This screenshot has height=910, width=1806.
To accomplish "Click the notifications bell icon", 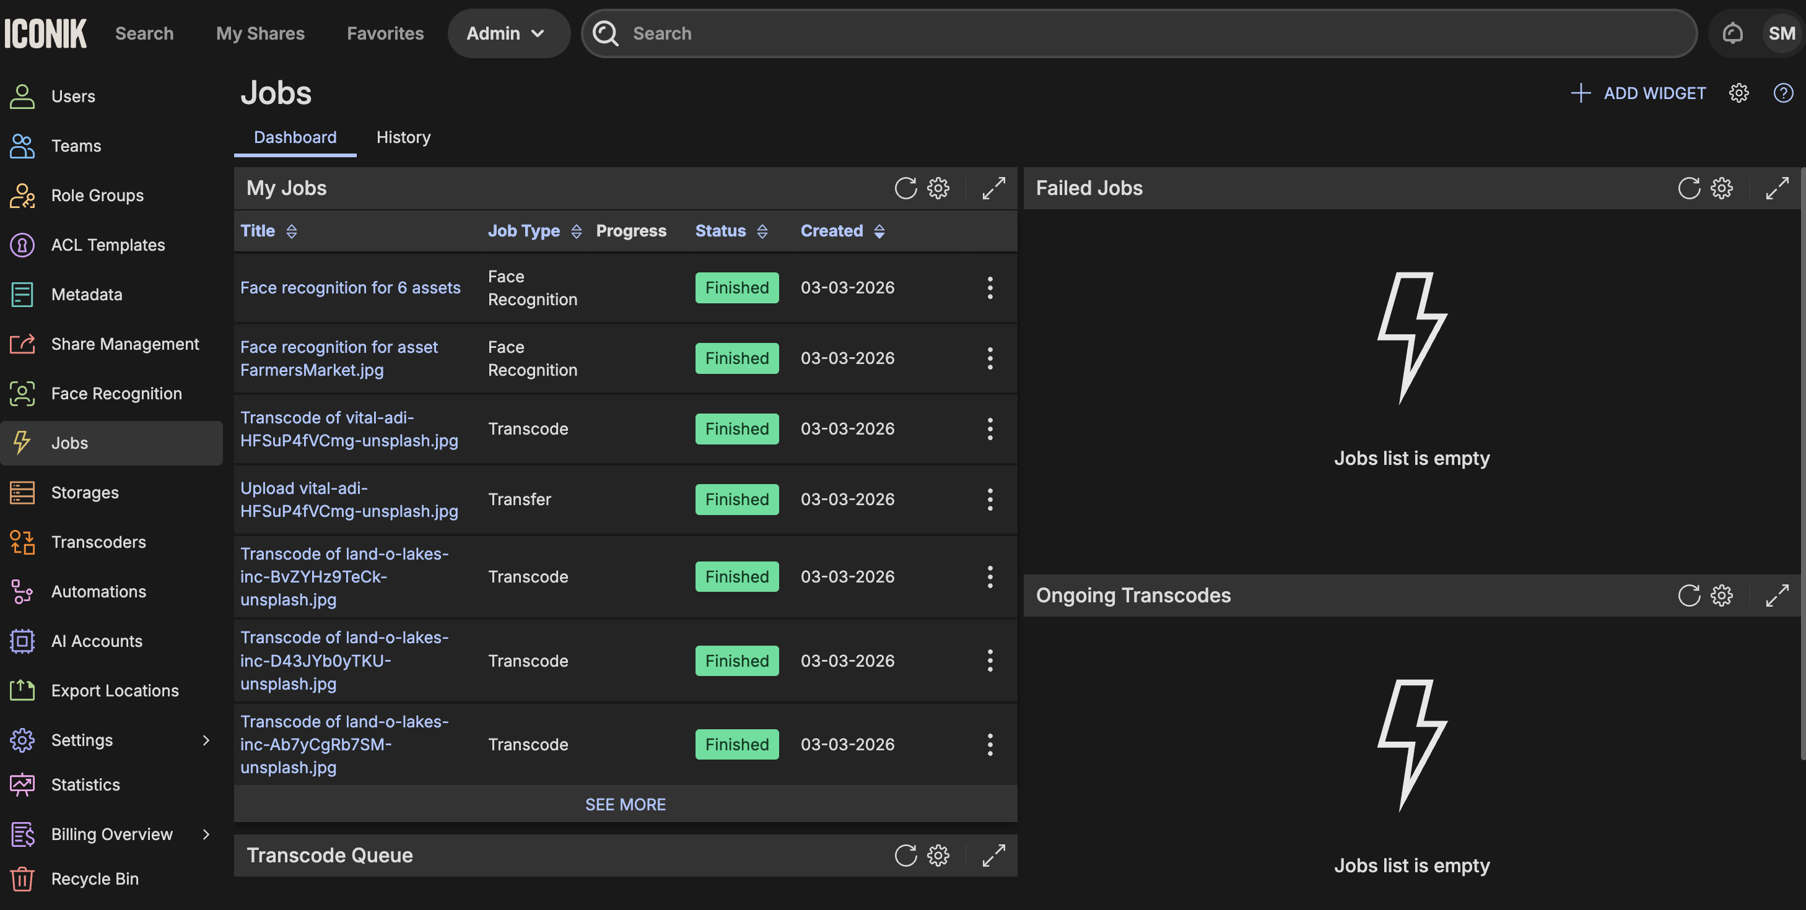I will pyautogui.click(x=1732, y=33).
